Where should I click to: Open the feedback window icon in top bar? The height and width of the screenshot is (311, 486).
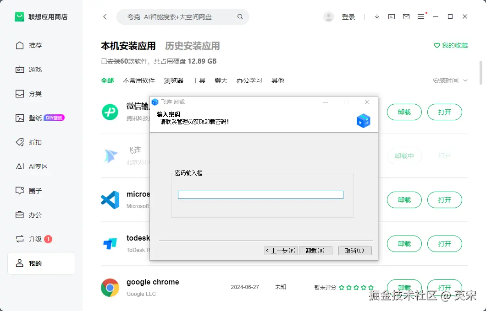(x=392, y=17)
